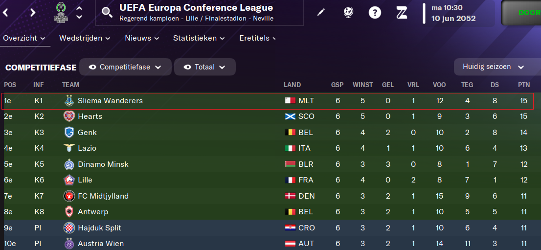The image size is (541, 250).
Task: Sort table by the PTN column header
Action: click(523, 85)
